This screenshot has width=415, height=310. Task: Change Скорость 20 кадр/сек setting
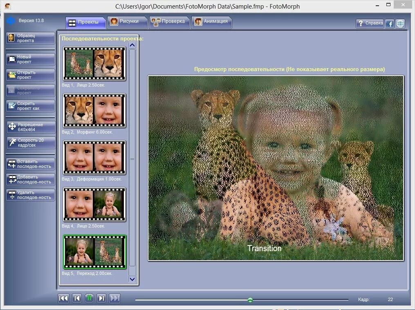pyautogui.click(x=31, y=143)
